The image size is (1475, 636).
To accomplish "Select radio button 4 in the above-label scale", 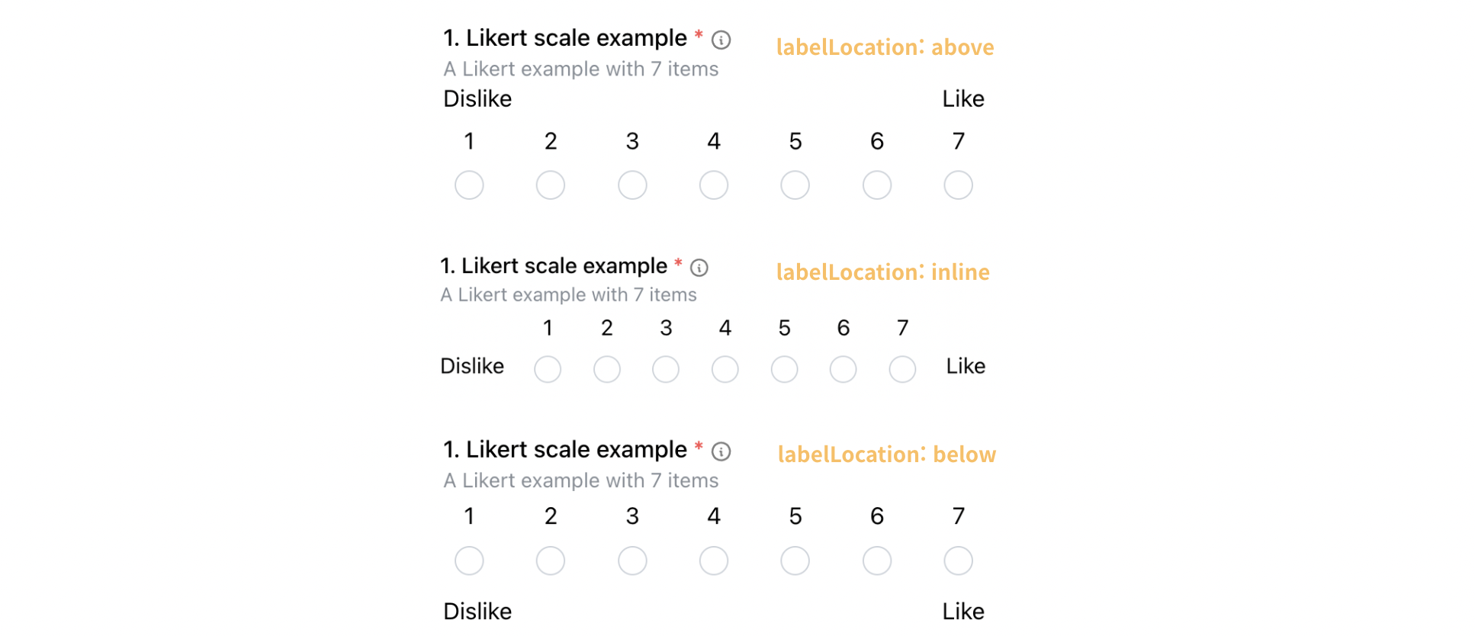I will click(713, 185).
